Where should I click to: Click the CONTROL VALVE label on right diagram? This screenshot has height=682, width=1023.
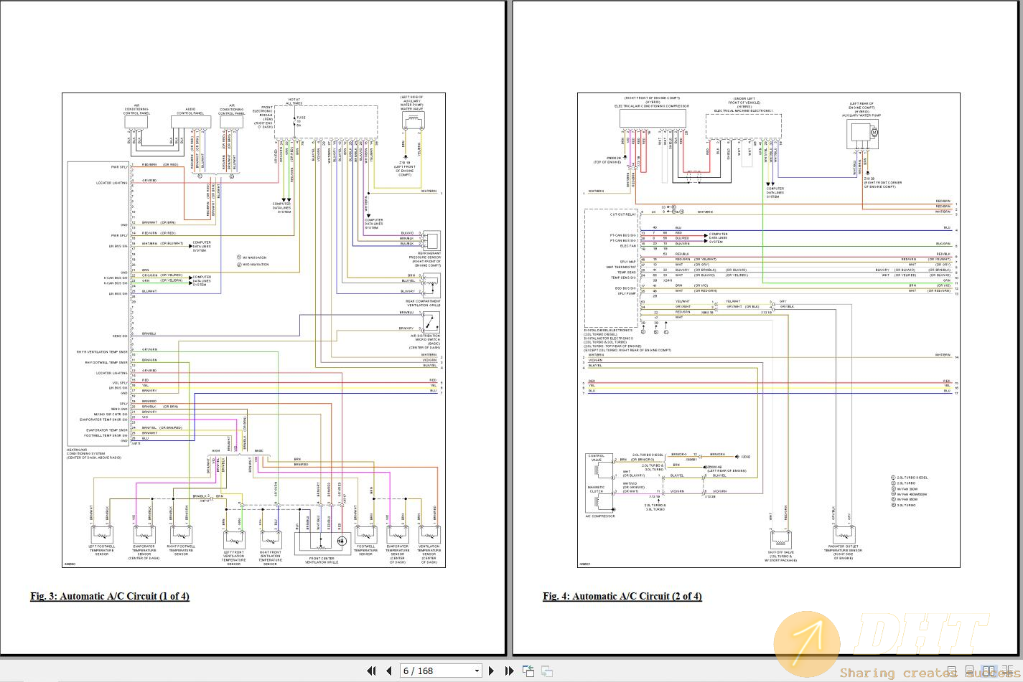coord(597,458)
